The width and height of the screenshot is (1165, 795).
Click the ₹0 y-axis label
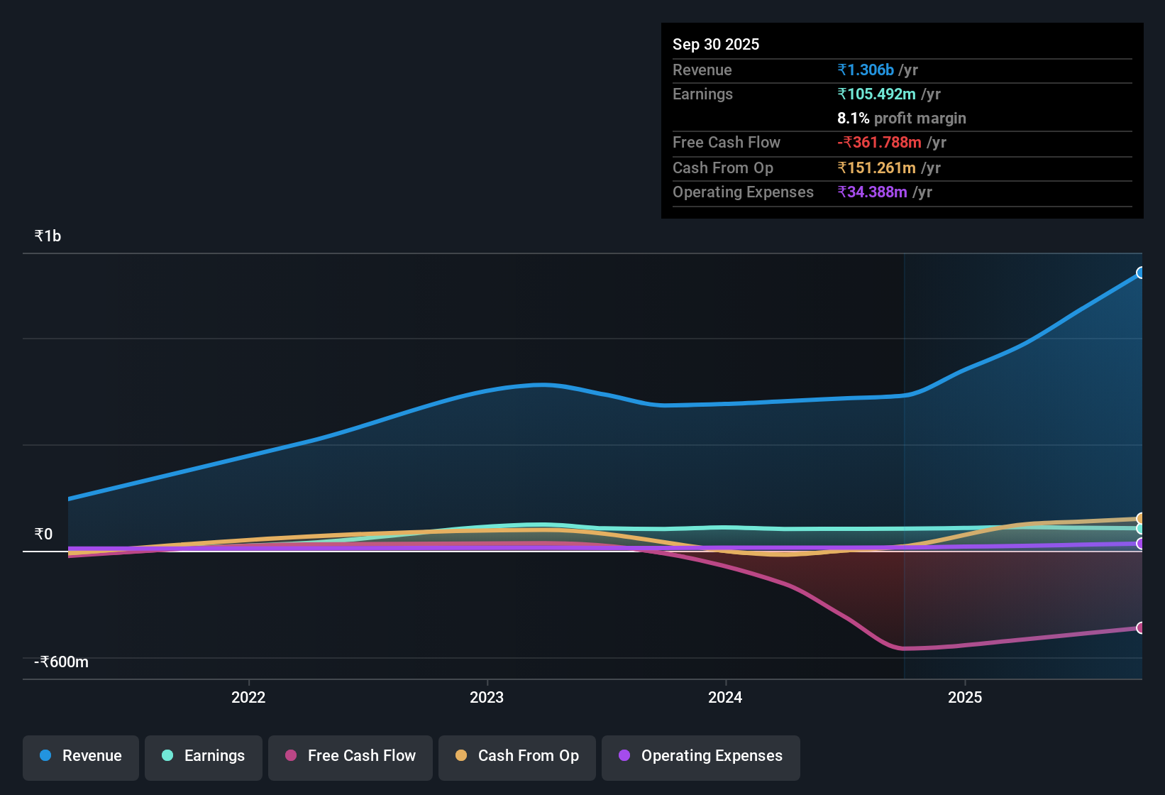(x=43, y=534)
